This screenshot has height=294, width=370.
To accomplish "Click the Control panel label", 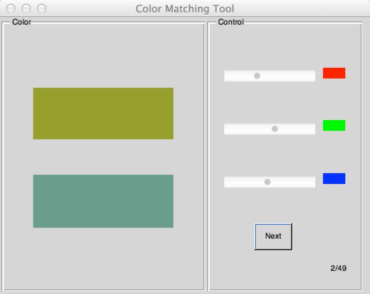I will pos(230,22).
